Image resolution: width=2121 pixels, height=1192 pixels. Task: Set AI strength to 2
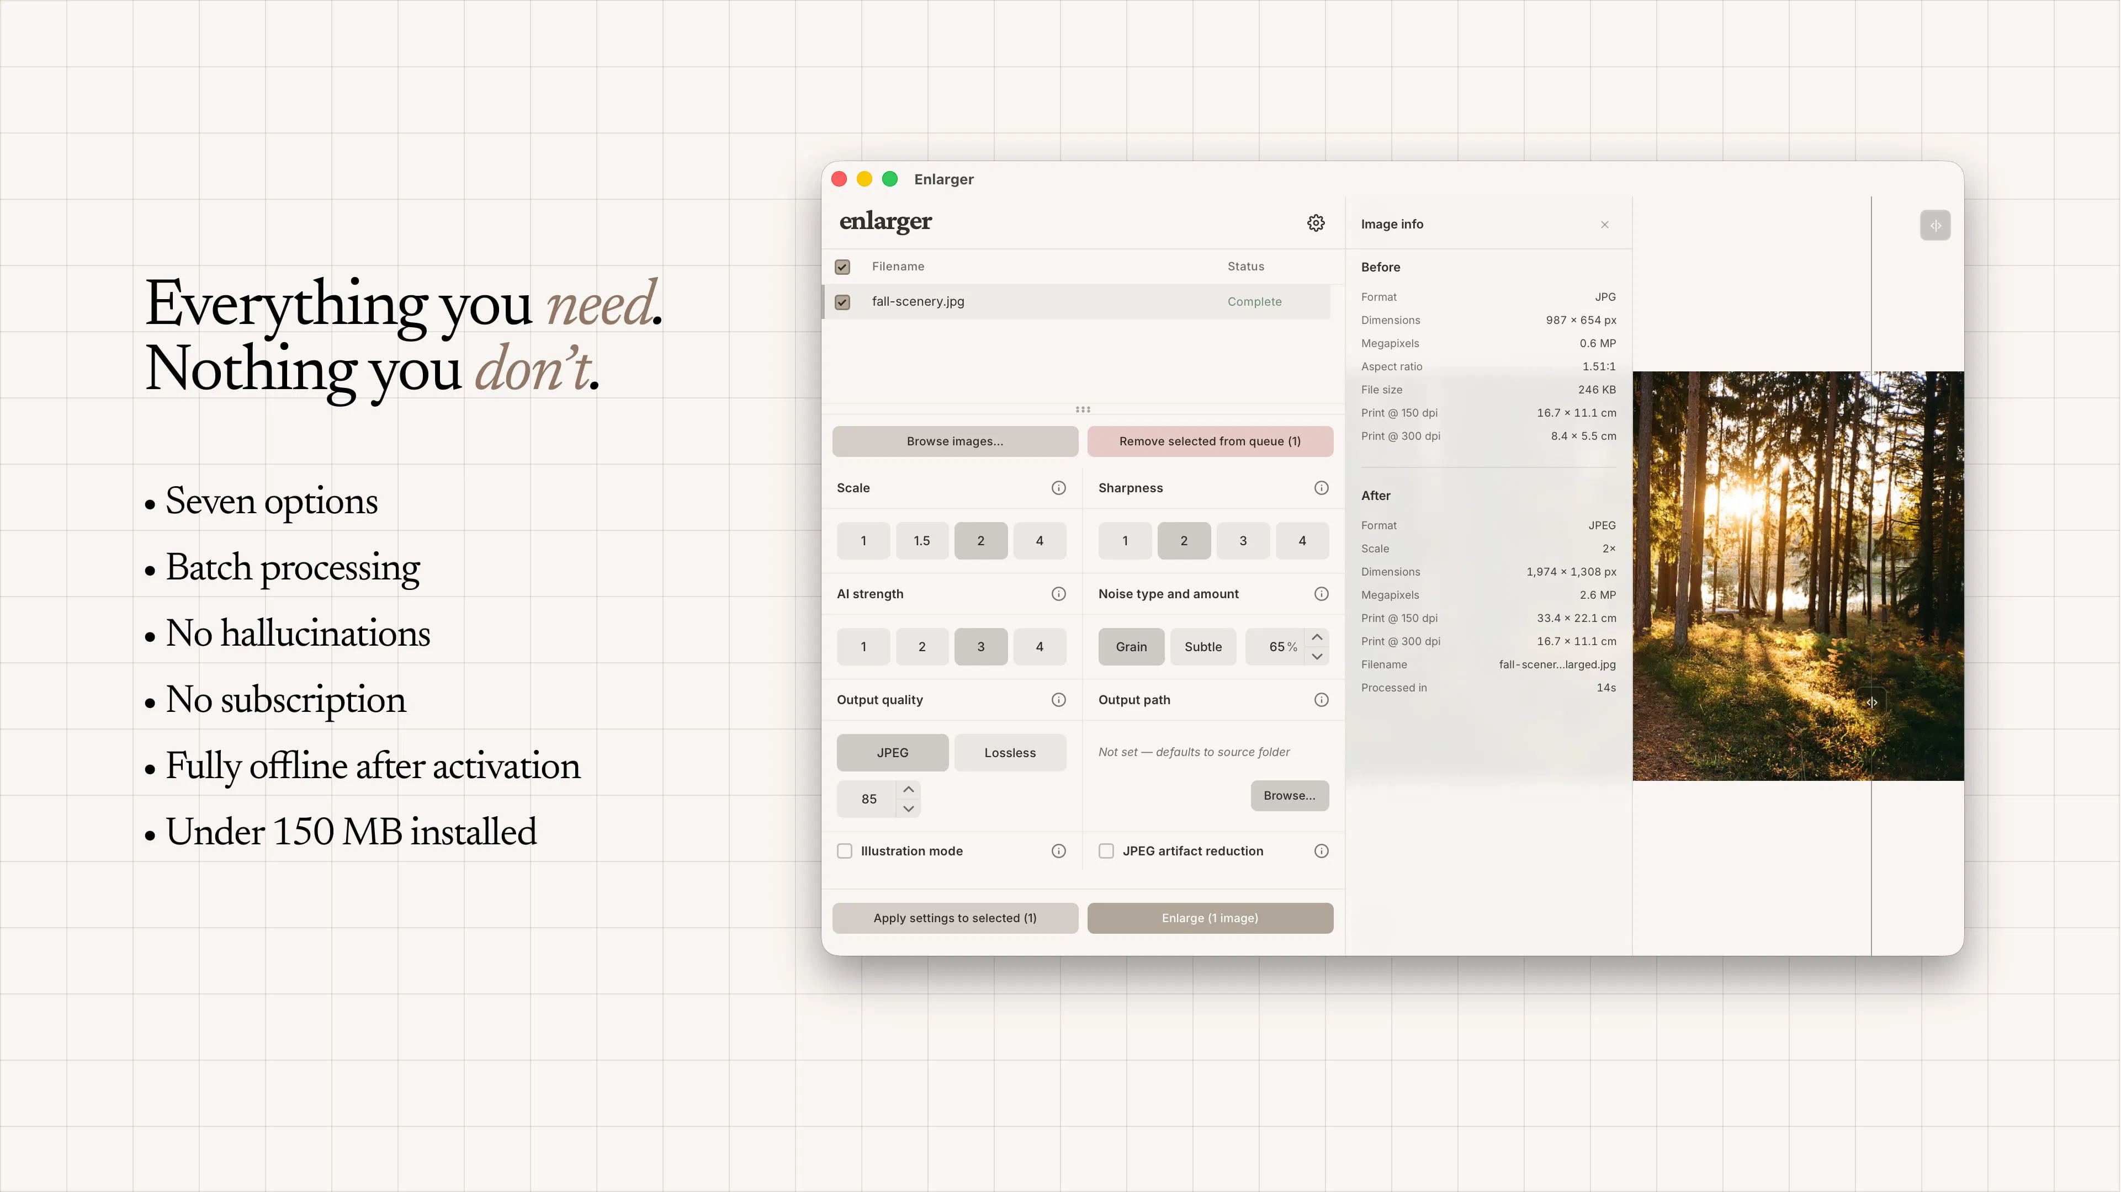[921, 647]
